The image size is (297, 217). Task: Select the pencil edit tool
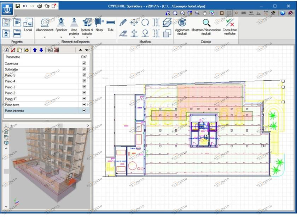point(123,23)
